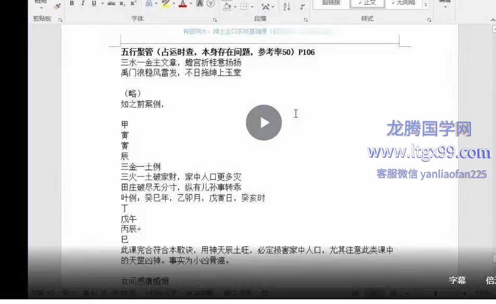Viewport: 496px width, 304px height.
Task: Apply the yellow text highlight color
Action: click(166, 4)
